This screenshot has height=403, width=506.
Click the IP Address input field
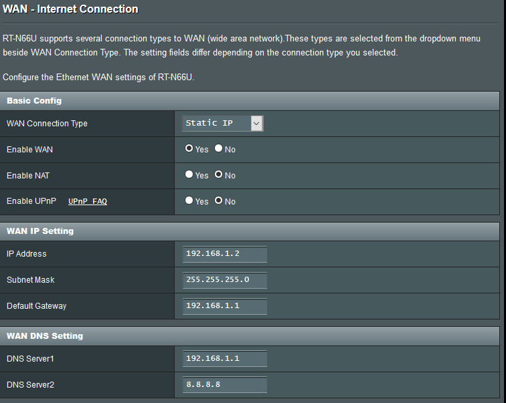[224, 254]
